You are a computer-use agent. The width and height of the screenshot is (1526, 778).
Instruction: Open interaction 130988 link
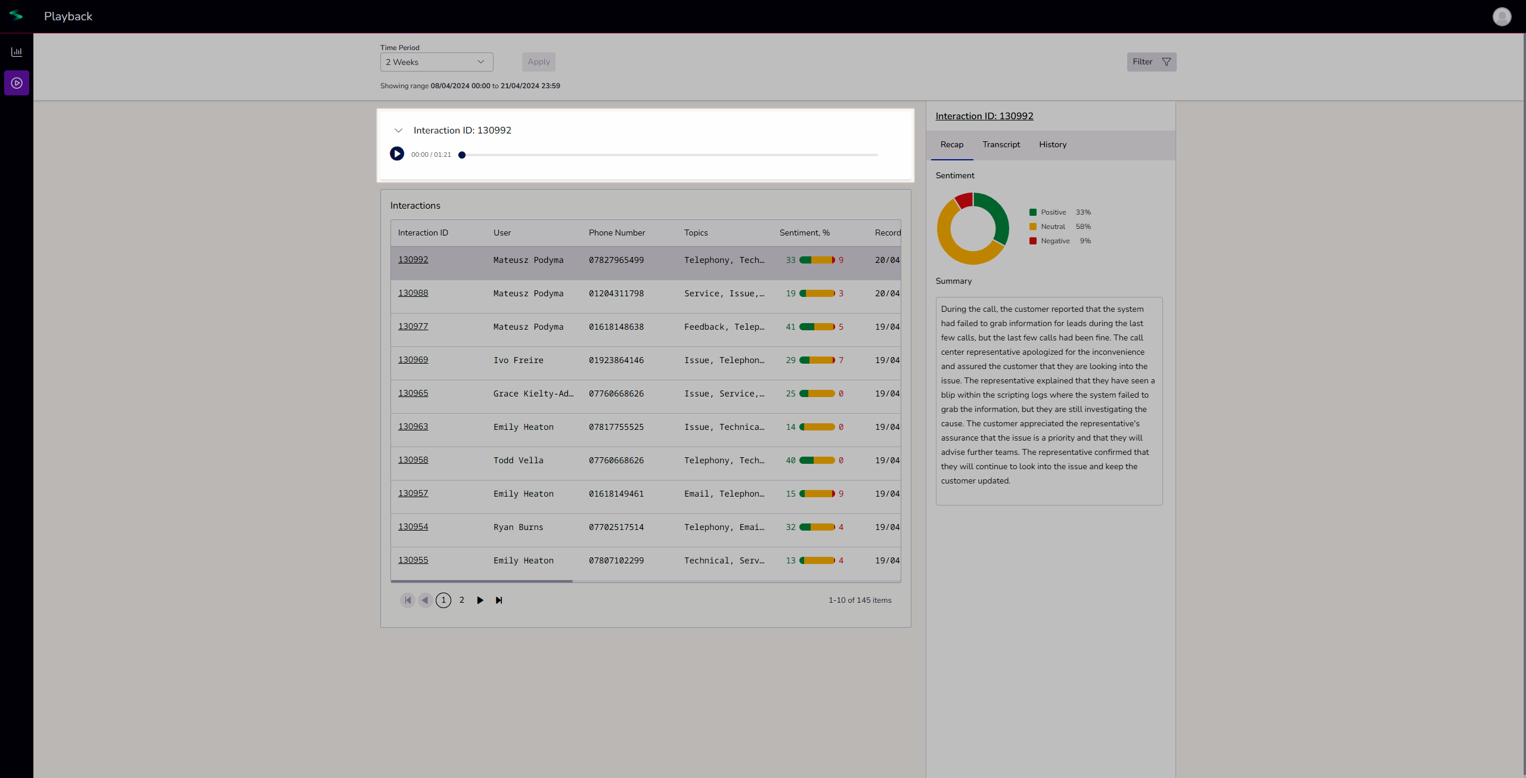point(413,293)
